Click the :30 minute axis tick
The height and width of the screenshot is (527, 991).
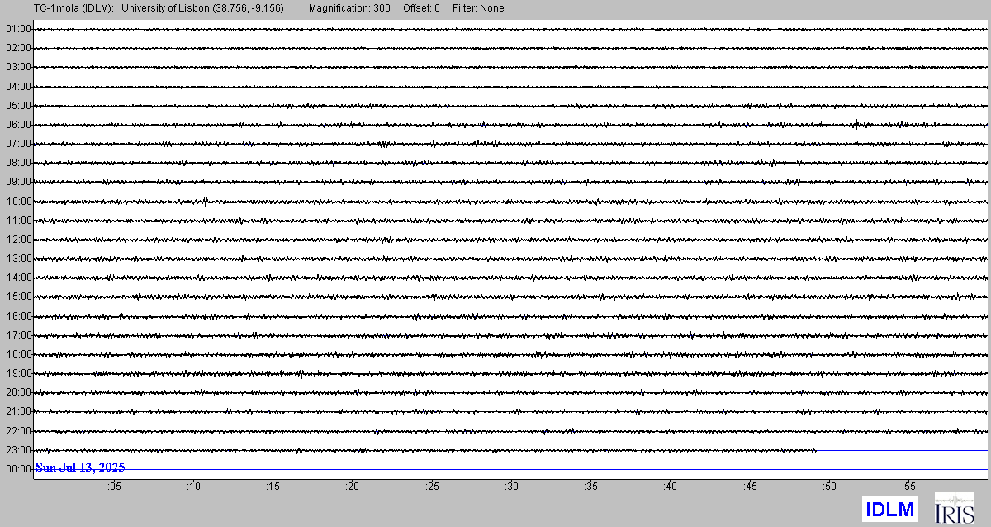point(511,487)
